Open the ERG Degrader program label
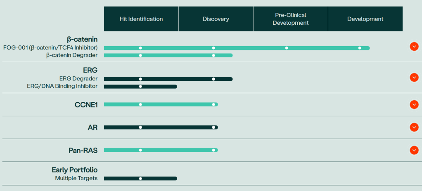Image resolution: width=422 pixels, height=191 pixels. (x=78, y=78)
